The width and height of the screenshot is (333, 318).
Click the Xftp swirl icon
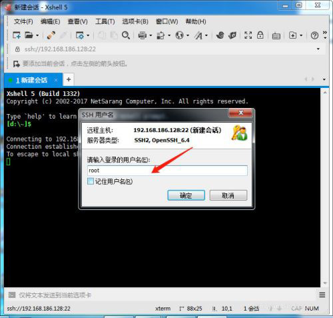click(x=220, y=35)
